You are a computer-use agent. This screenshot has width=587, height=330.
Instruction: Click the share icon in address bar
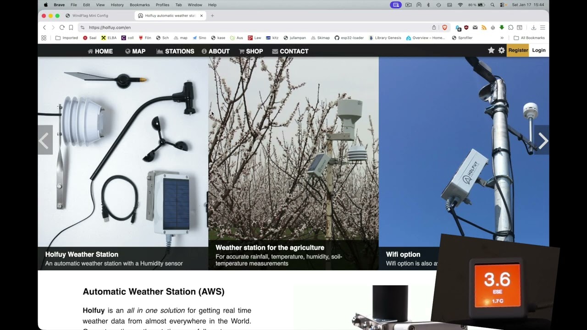pos(434,27)
